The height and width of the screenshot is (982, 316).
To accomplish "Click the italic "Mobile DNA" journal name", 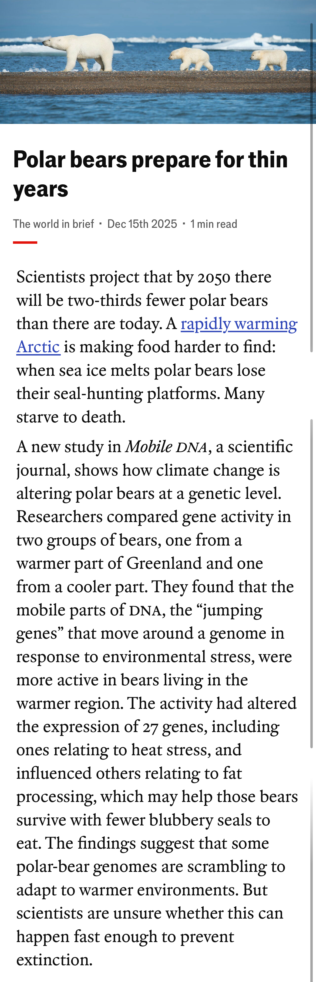I will [166, 447].
